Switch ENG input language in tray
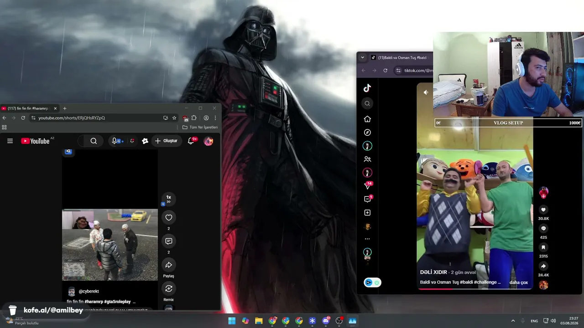Image resolution: width=584 pixels, height=328 pixels. (534, 321)
